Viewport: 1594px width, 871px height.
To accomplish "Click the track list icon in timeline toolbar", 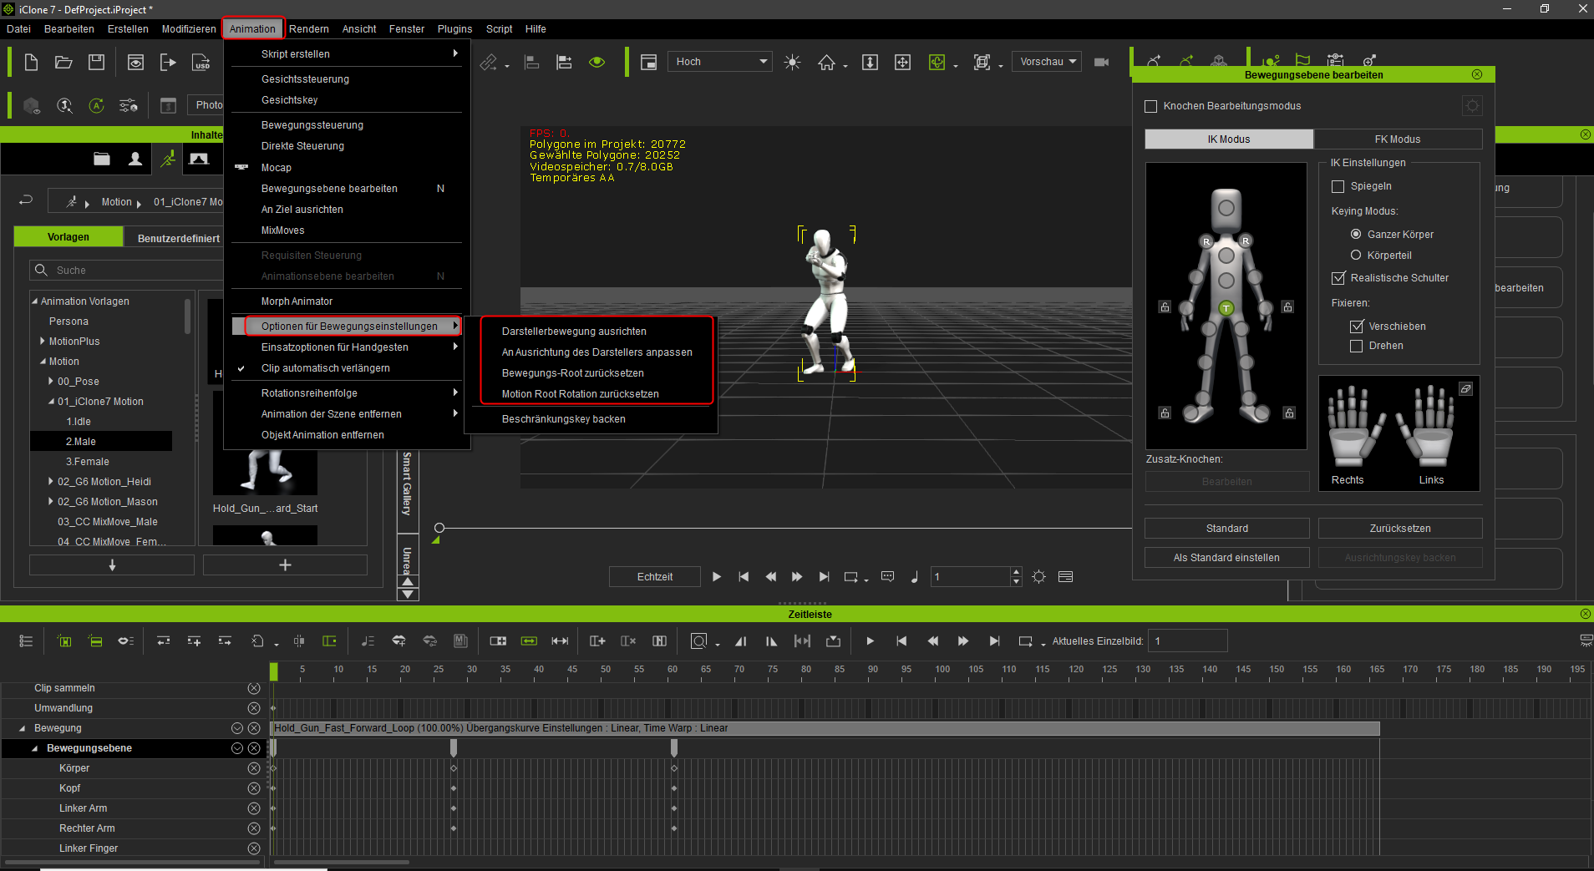I will coord(26,641).
